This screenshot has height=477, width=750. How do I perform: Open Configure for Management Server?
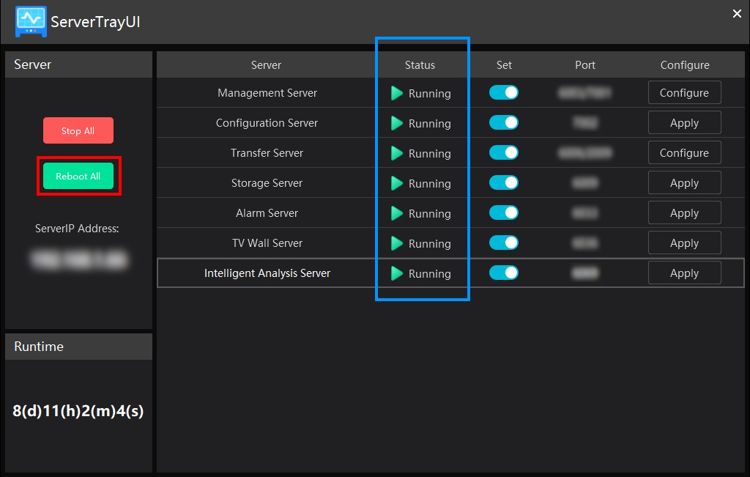684,93
